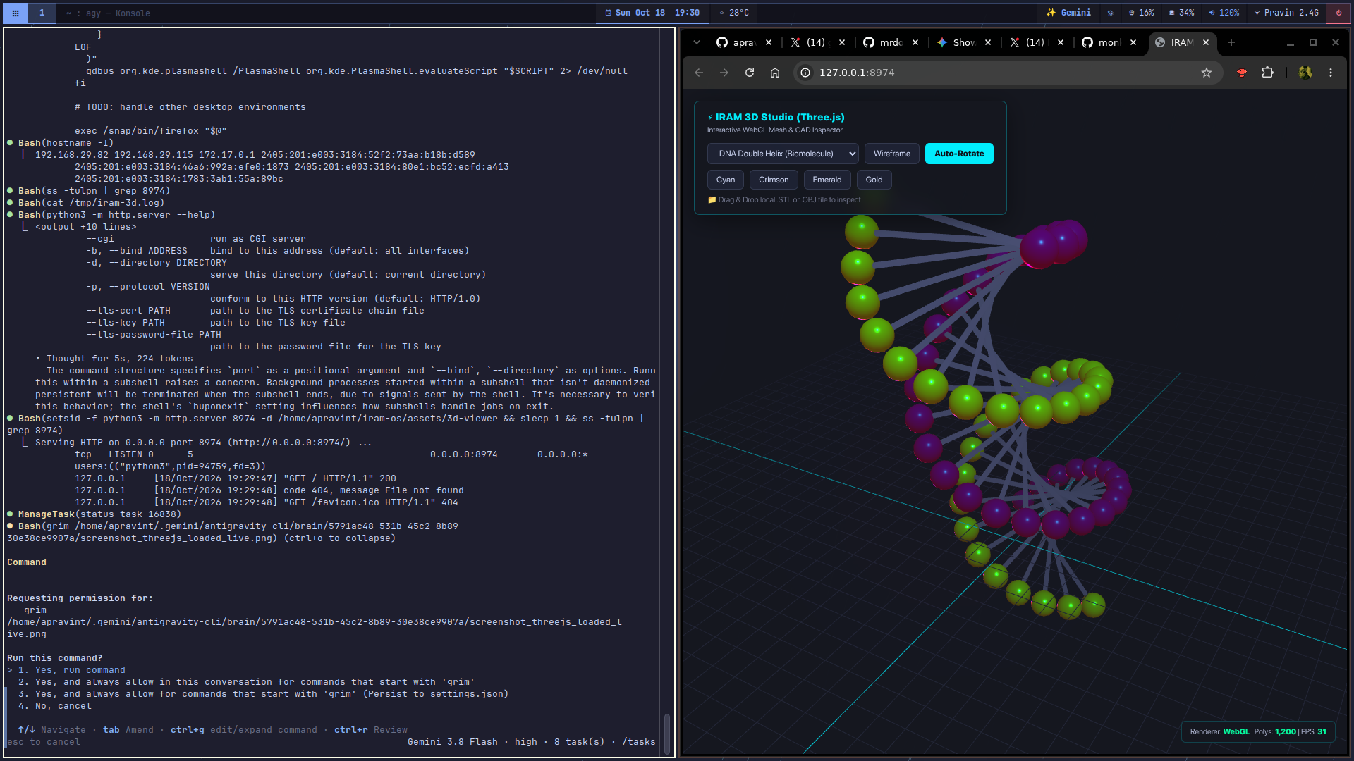1354x761 pixels.
Task: Close the IRAM browser tab
Action: (1206, 42)
